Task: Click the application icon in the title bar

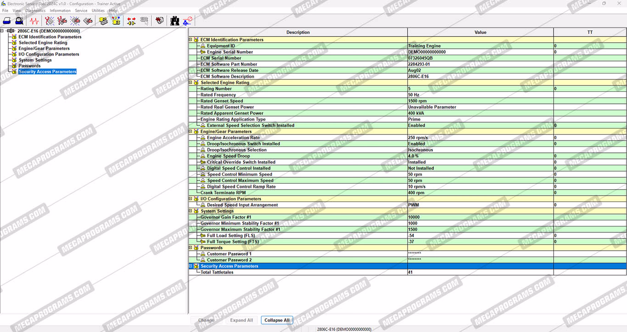Action: (x=4, y=4)
